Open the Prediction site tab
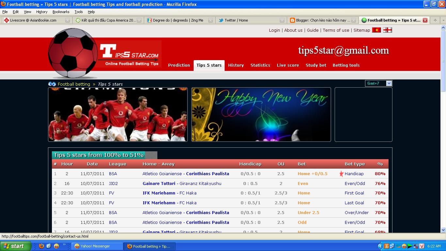 179,65
